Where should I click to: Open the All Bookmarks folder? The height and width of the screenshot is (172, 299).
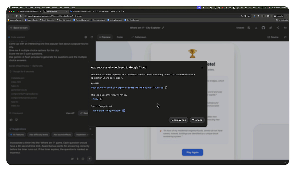coord(282,20)
